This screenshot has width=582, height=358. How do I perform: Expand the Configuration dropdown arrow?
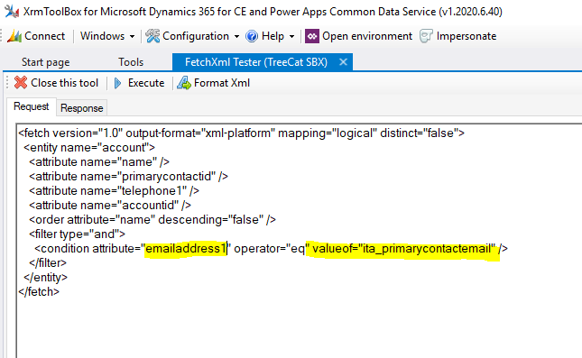[x=236, y=36]
